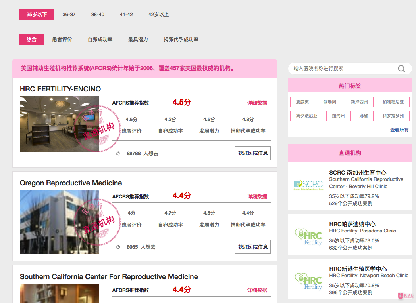Click the search magnifier icon
This screenshot has width=416, height=303.
pos(401,69)
